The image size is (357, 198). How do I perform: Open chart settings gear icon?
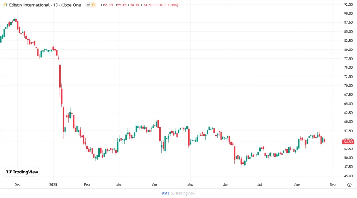pyautogui.click(x=349, y=185)
